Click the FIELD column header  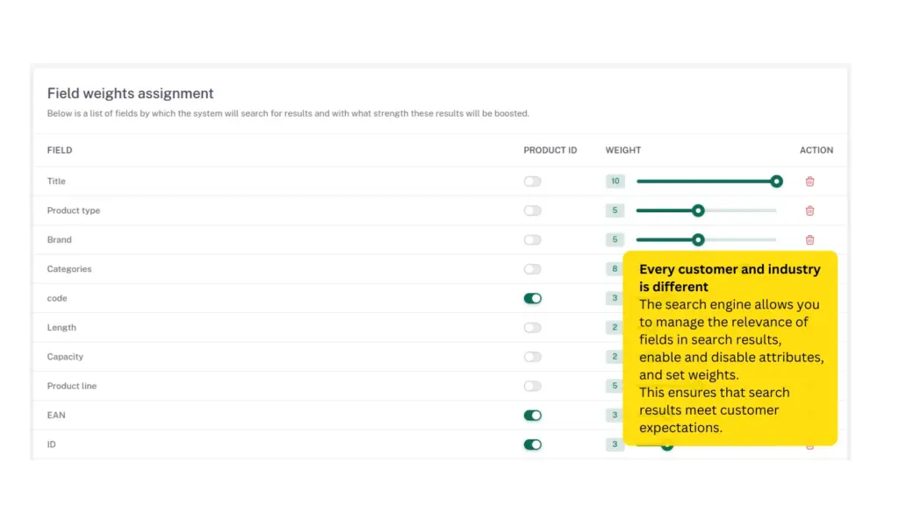point(60,150)
